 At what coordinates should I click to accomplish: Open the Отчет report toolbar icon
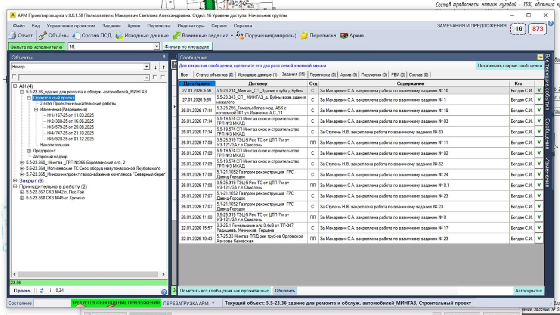pyautogui.click(x=13, y=36)
